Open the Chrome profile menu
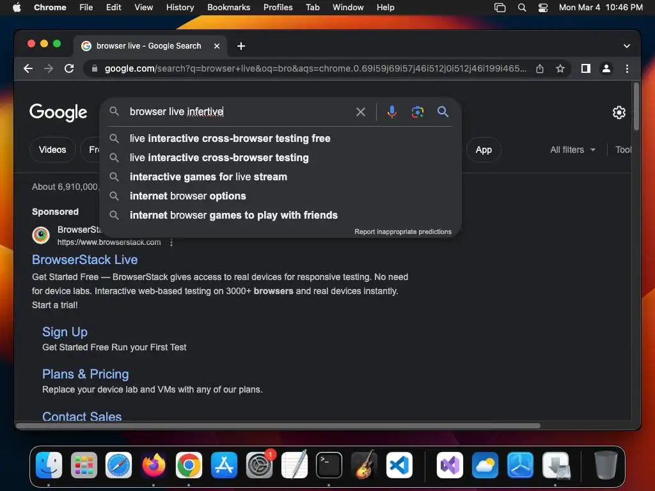This screenshot has width=655, height=491. 606,68
